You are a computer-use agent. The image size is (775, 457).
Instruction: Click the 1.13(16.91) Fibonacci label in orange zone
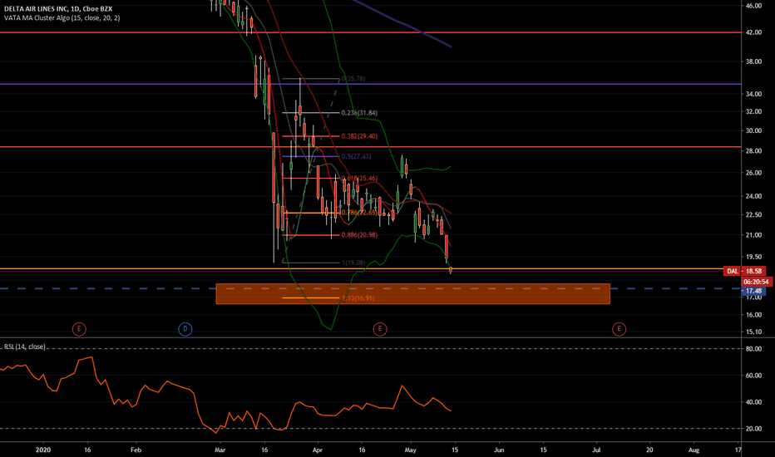coord(358,298)
